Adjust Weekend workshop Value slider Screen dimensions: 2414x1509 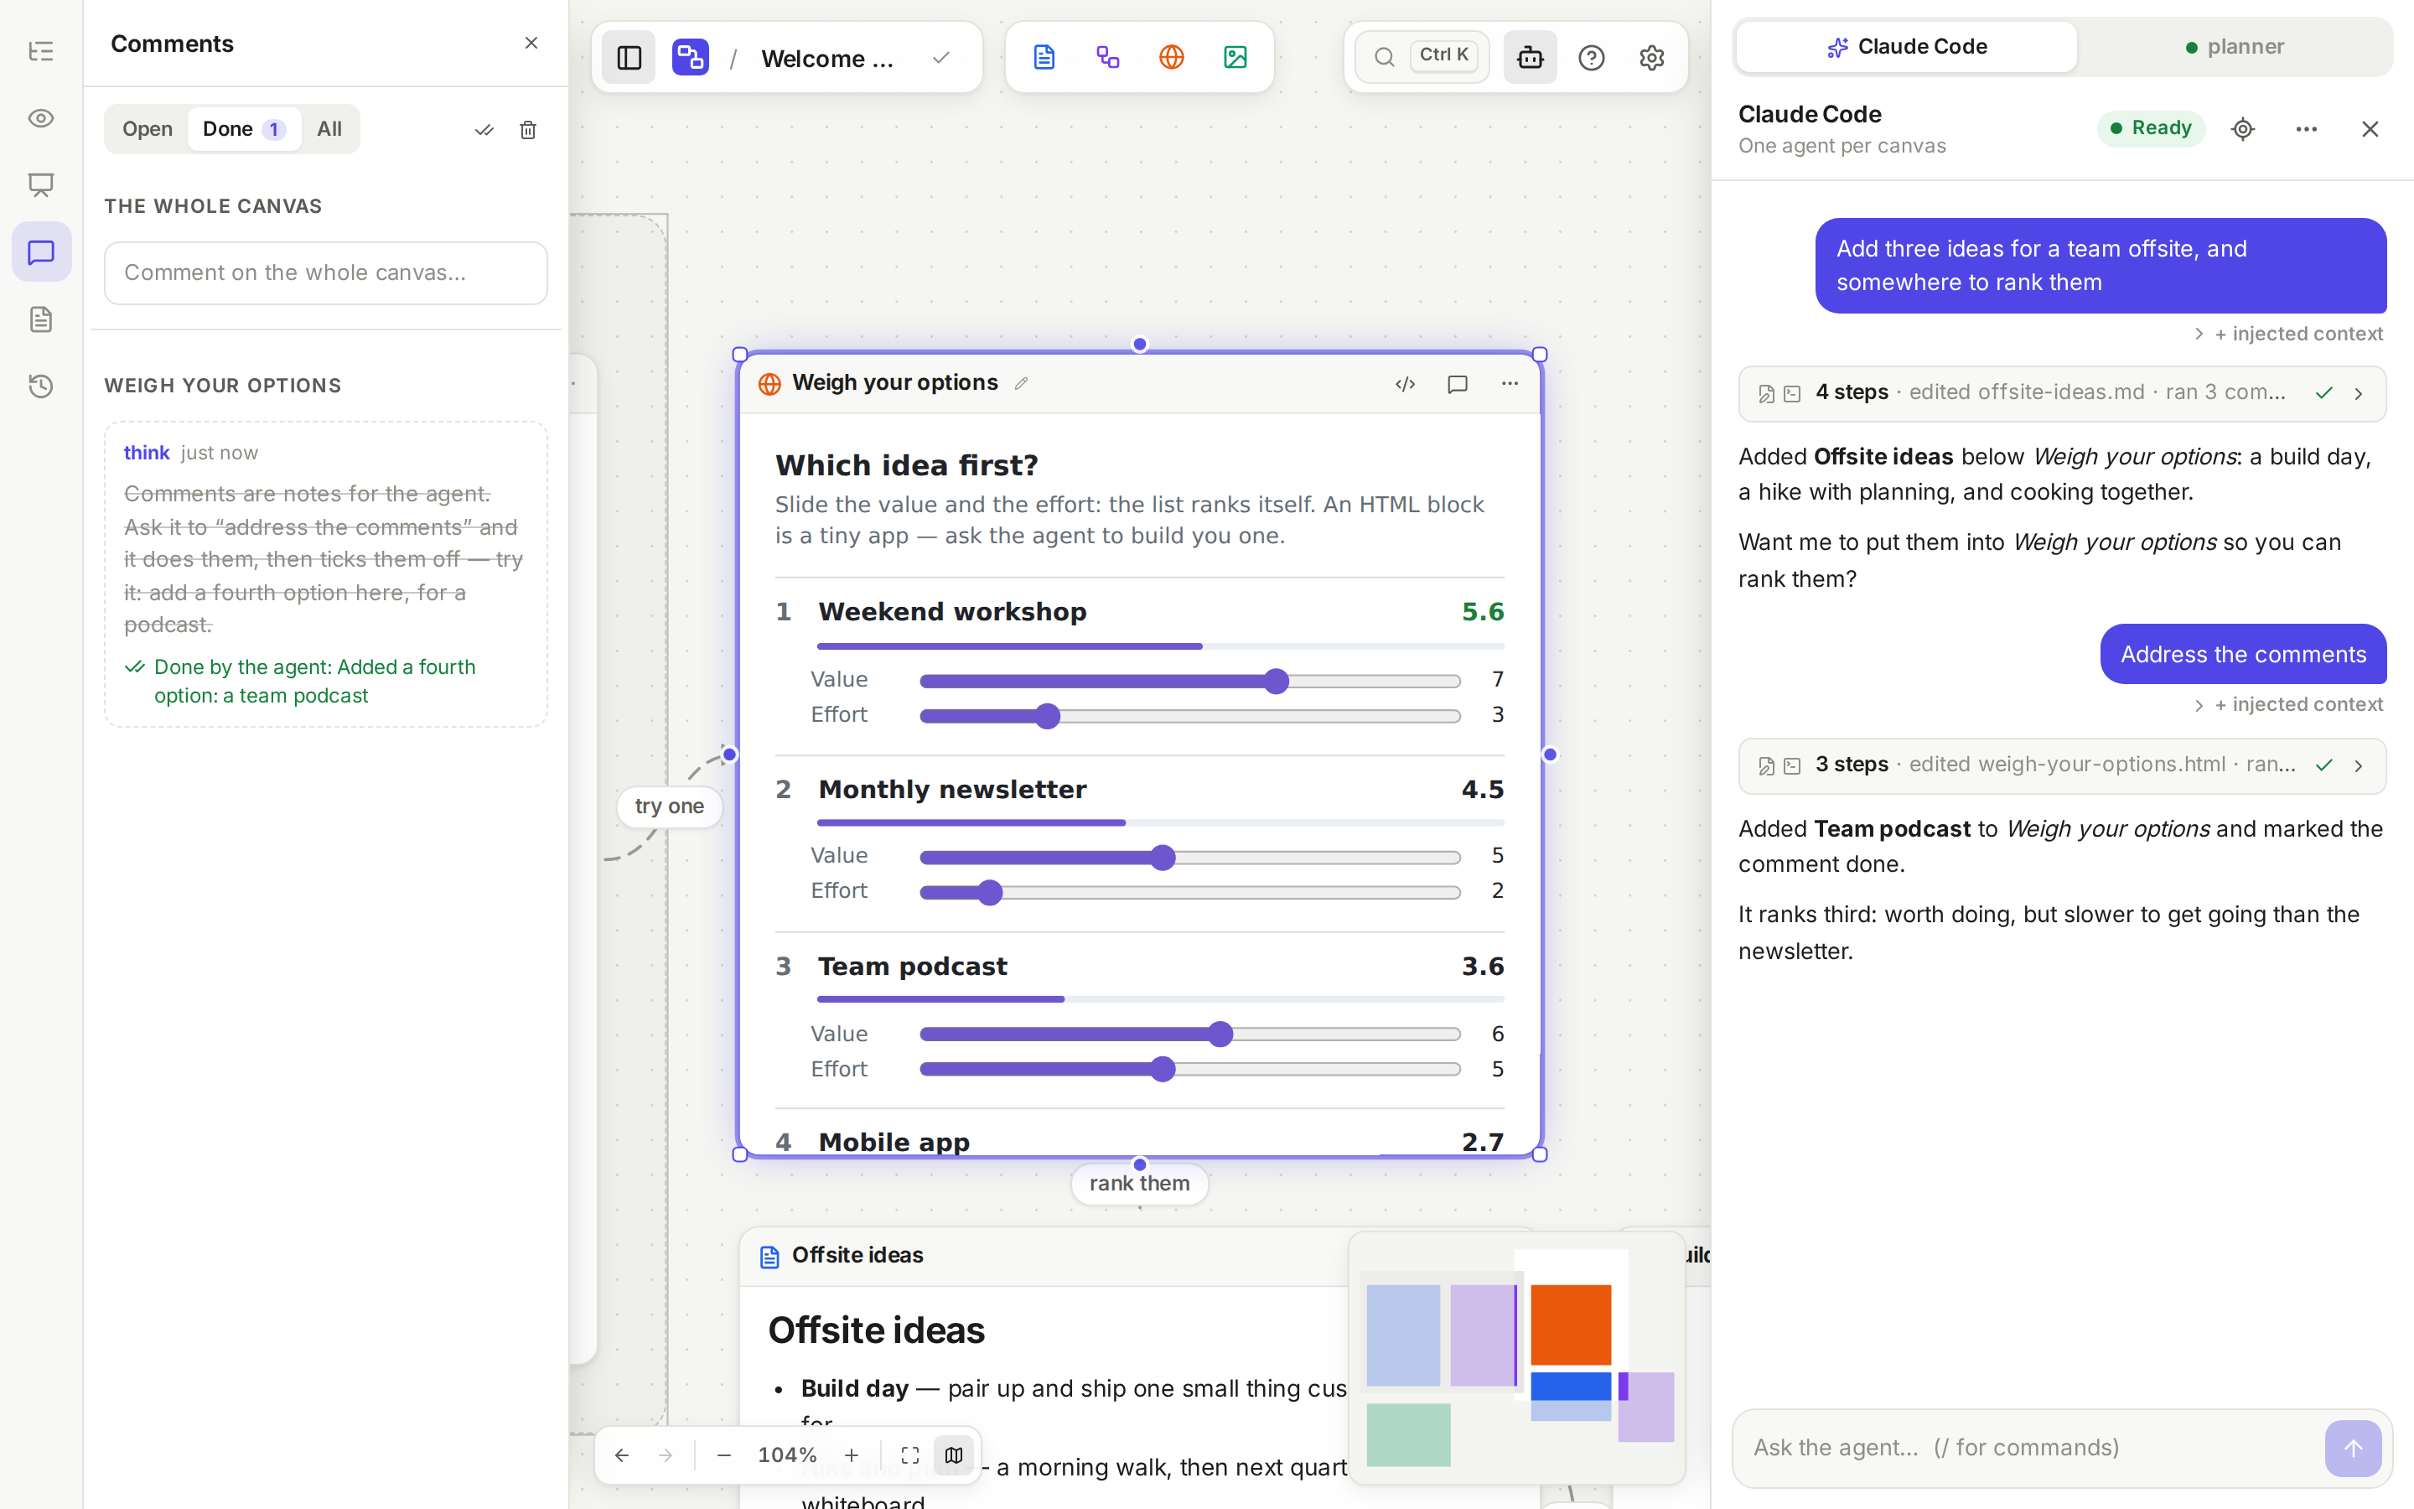pyautogui.click(x=1190, y=682)
